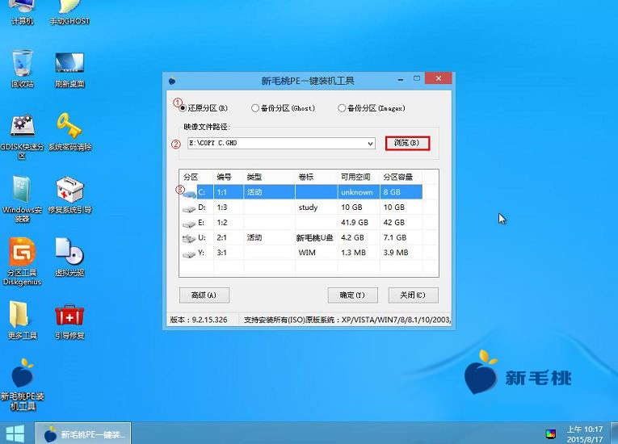This screenshot has height=444, width=618.
Task: Select 备份分区(Ghost) radio option
Action: click(283, 108)
